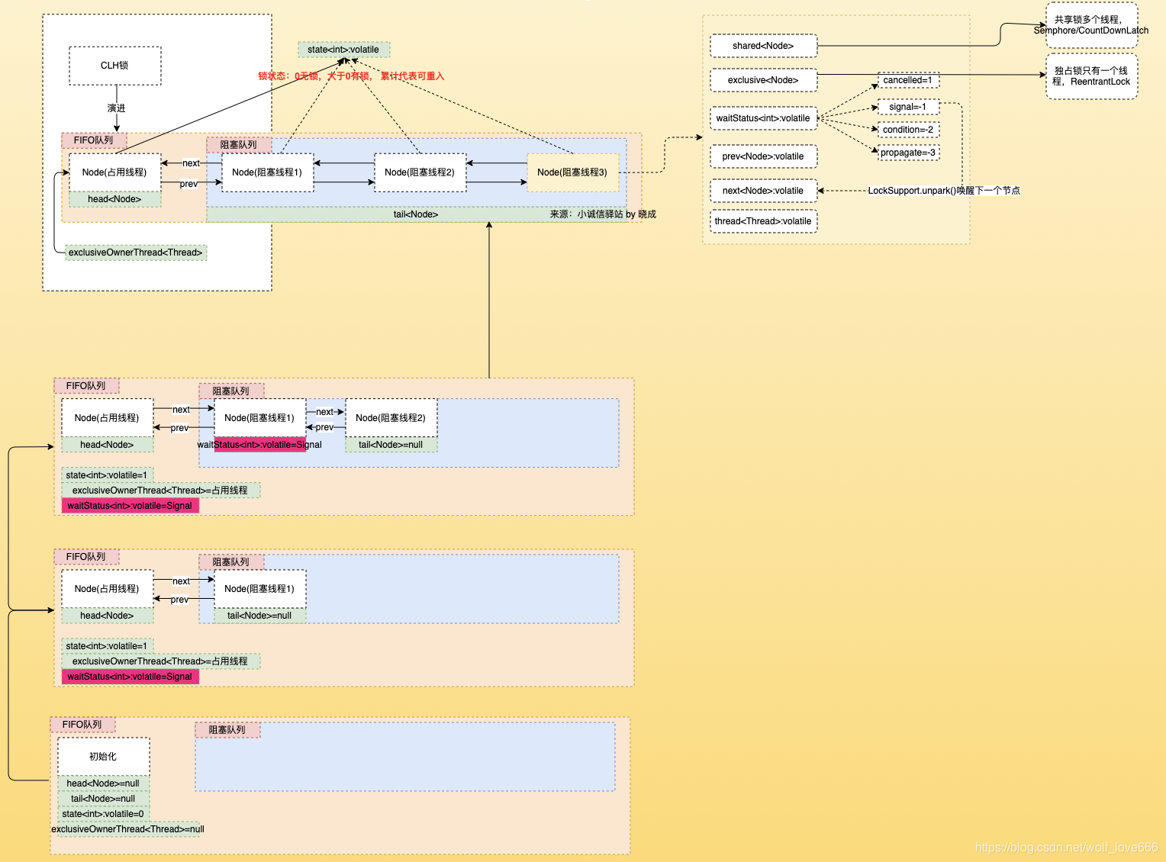Click the 初始化 node box
Image resolution: width=1166 pixels, height=862 pixels.
[103, 757]
